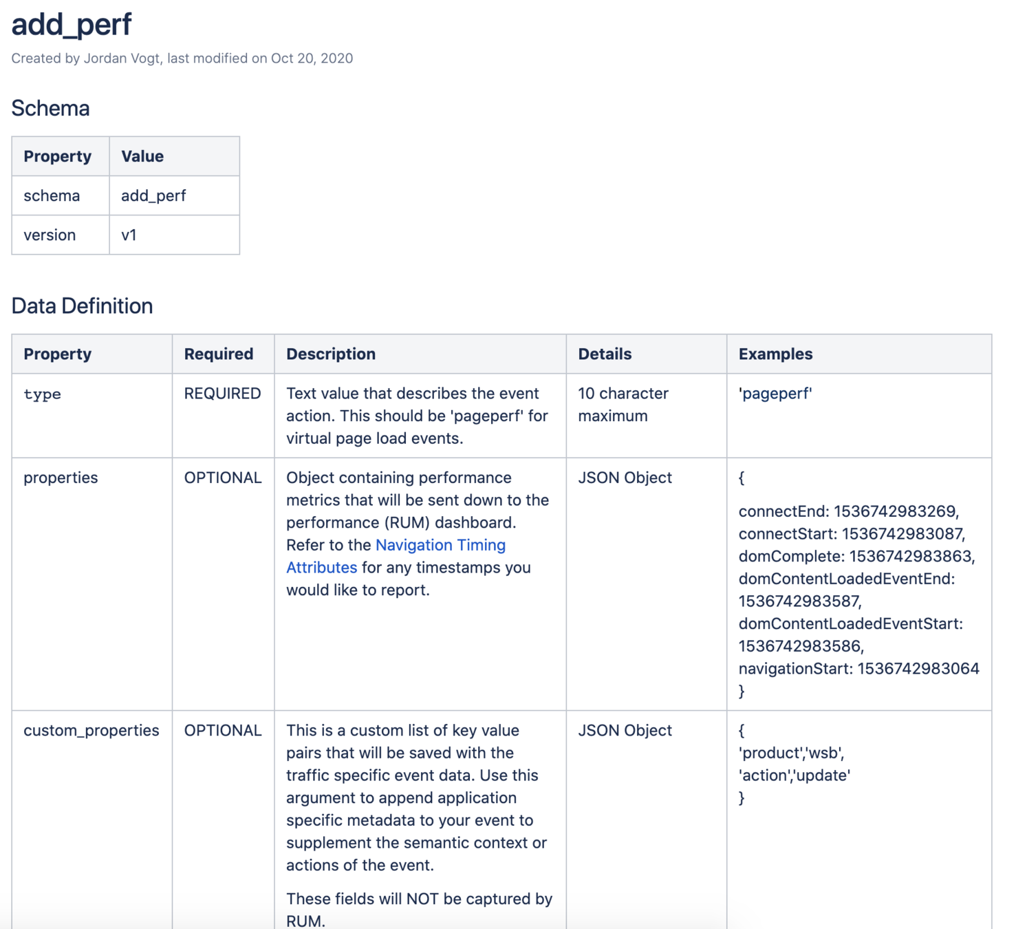1016x929 pixels.
Task: Click the 'schema' property cell
Action: 61,195
